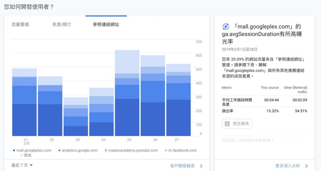Click the report icon in 前往報表 button

coord(228,124)
